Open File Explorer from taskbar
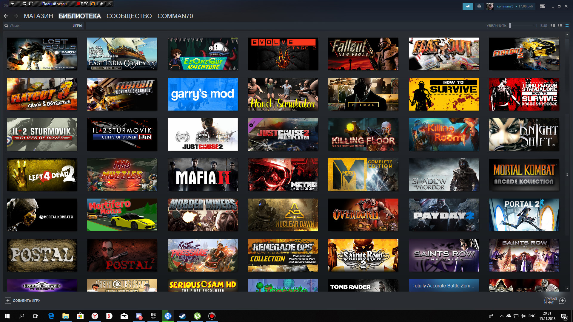The image size is (573, 322). coord(66,316)
